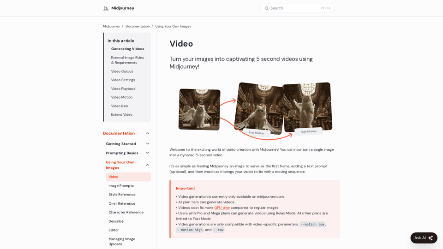The width and height of the screenshot is (443, 249).
Task: Jump to Video Raw section
Action: coord(119,106)
